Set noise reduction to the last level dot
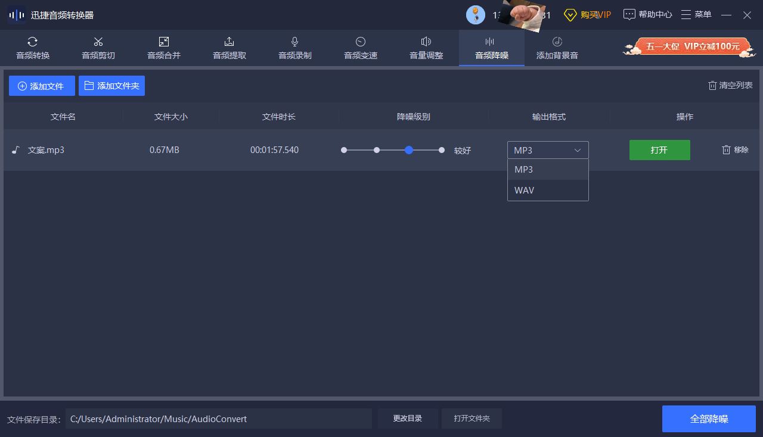This screenshot has height=437, width=763. [442, 150]
